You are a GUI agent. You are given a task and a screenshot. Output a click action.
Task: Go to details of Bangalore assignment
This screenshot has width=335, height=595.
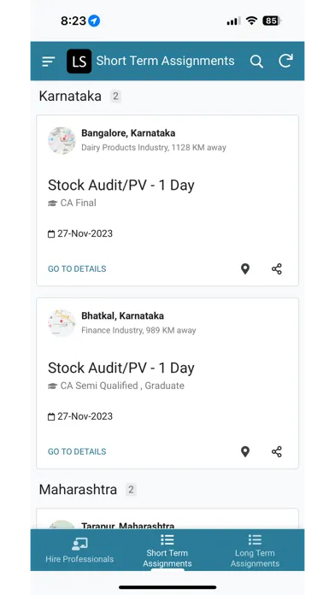[77, 269]
